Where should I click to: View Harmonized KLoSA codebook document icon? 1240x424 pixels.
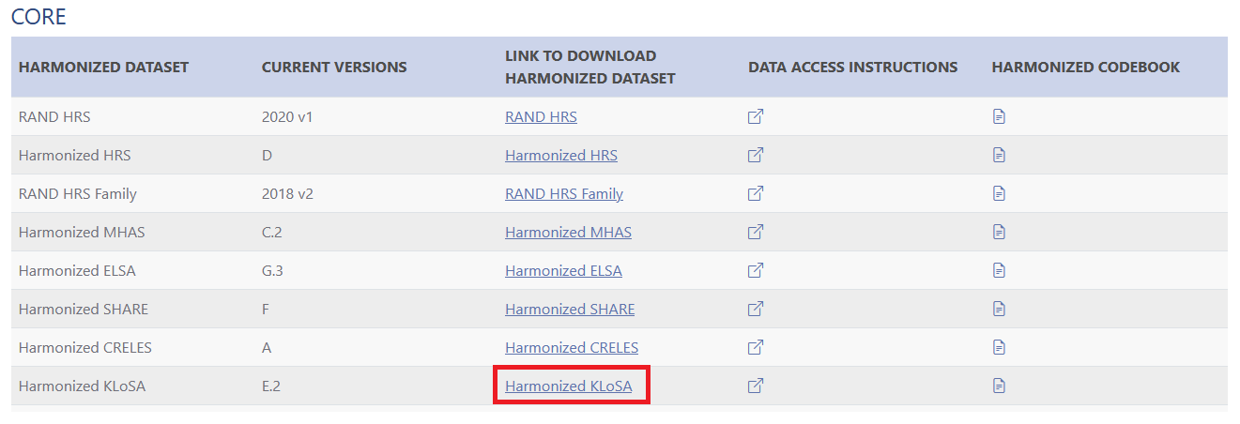pos(999,386)
